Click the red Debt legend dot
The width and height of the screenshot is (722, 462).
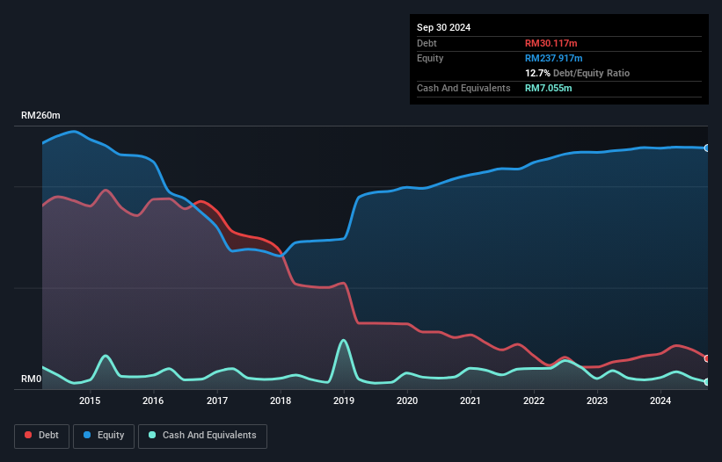tap(28, 435)
